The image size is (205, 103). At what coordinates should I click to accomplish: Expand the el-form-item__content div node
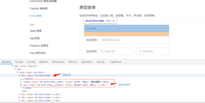[22, 85]
